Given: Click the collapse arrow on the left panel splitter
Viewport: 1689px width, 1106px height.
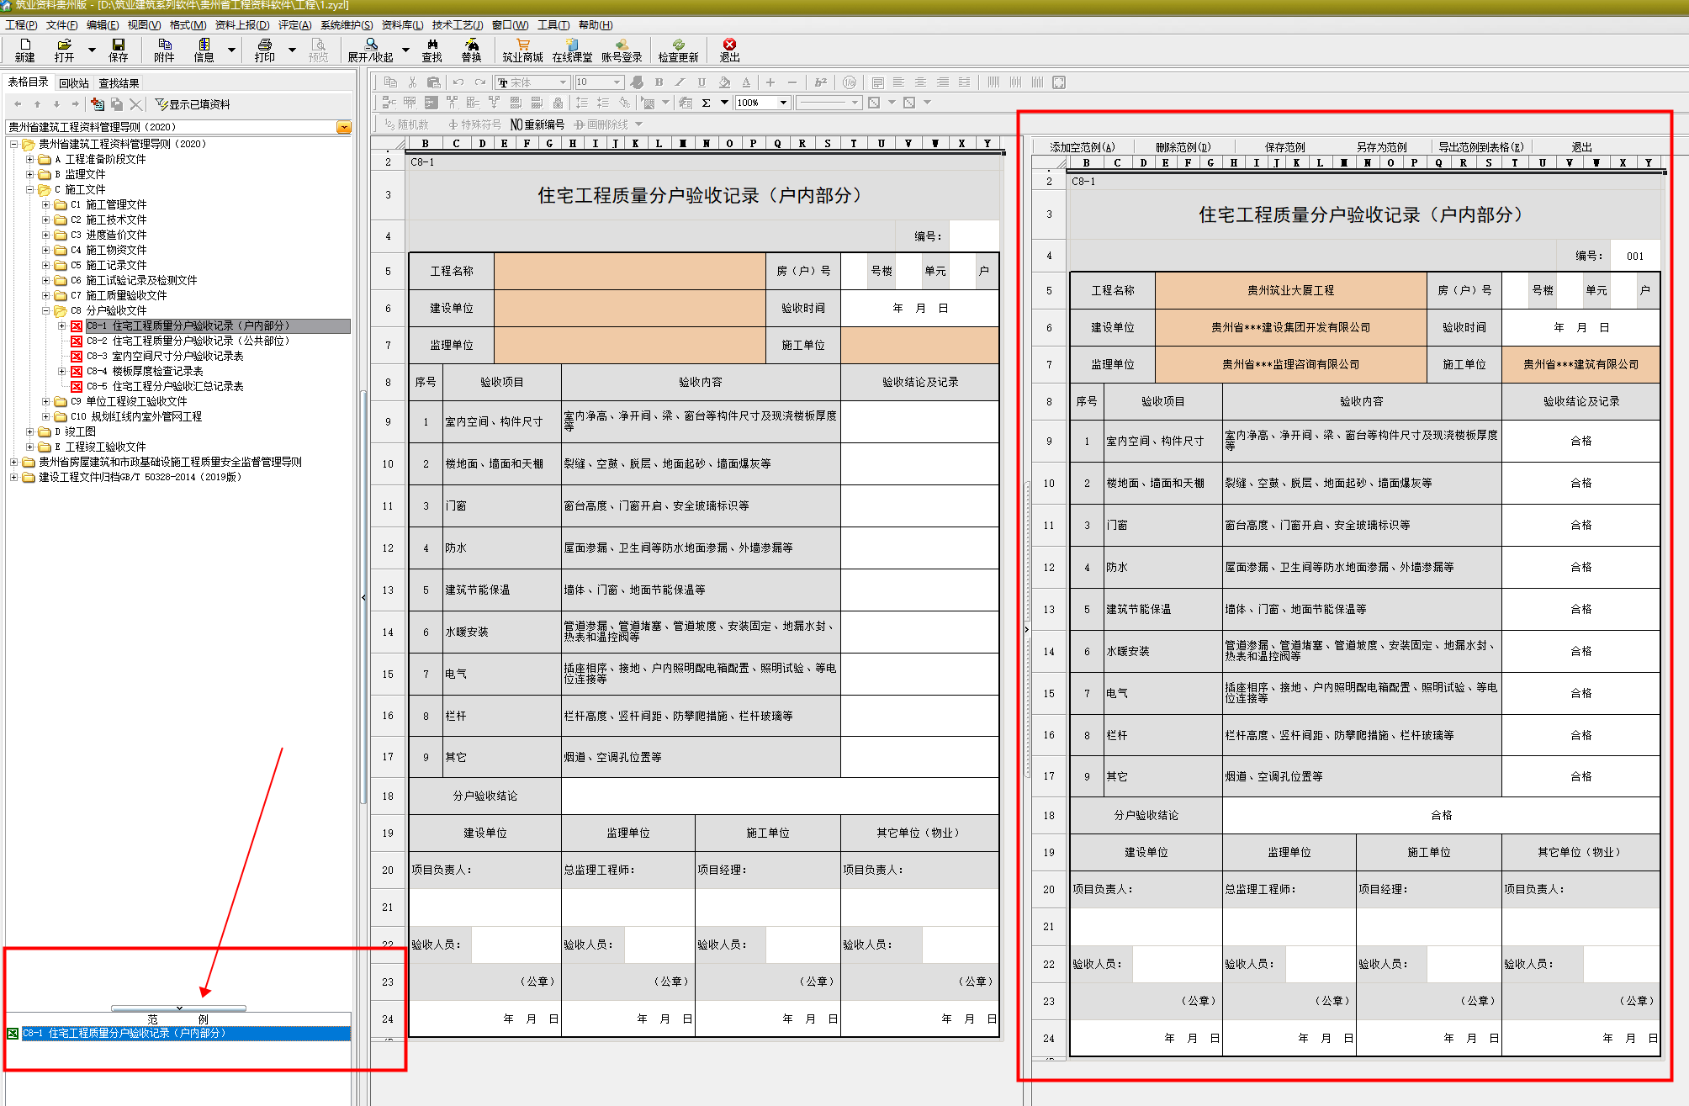Looking at the screenshot, I should 363,598.
